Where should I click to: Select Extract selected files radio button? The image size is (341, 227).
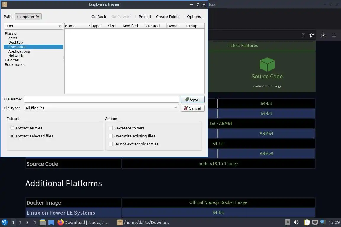12,136
